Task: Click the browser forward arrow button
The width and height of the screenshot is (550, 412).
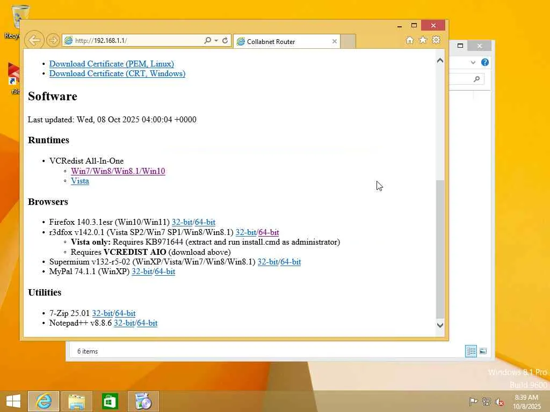Action: click(53, 40)
